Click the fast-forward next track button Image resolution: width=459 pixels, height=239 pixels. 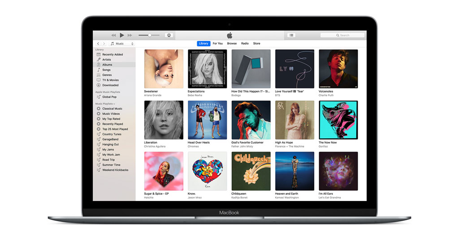click(130, 35)
